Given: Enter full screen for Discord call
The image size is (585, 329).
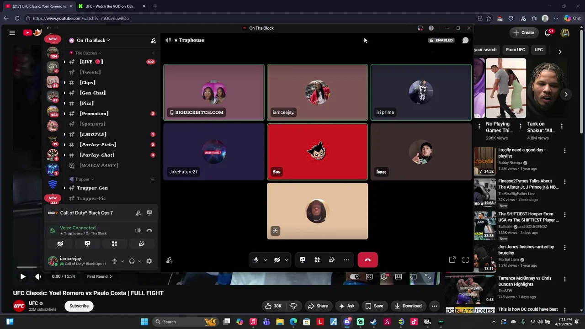Looking at the screenshot, I should (465, 260).
